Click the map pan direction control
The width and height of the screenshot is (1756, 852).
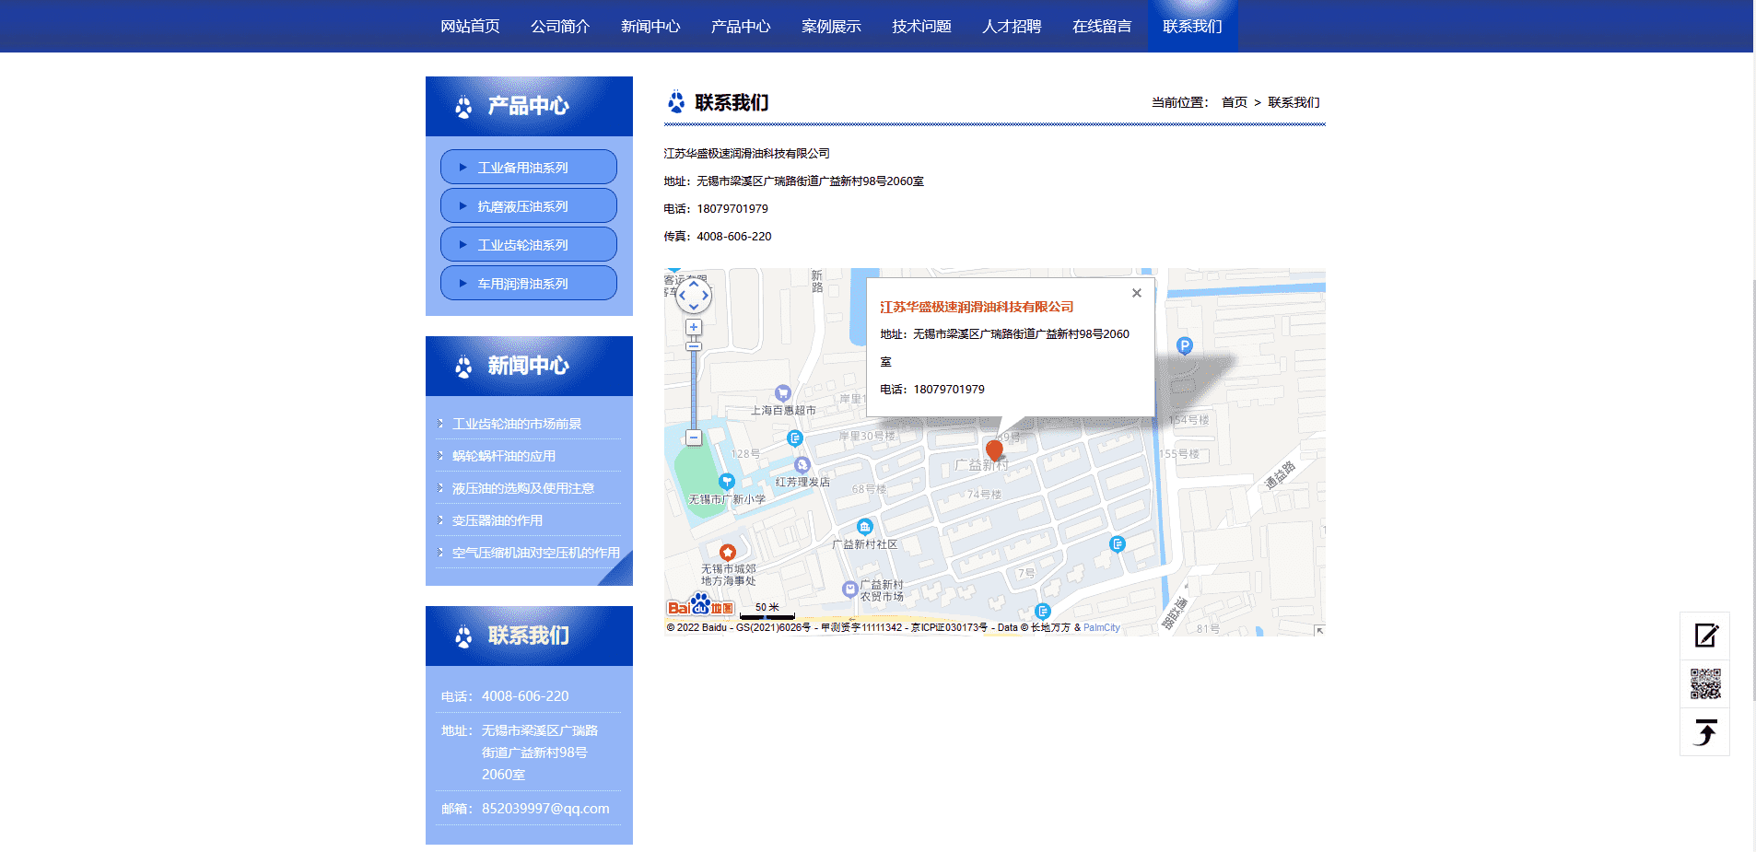(x=694, y=296)
